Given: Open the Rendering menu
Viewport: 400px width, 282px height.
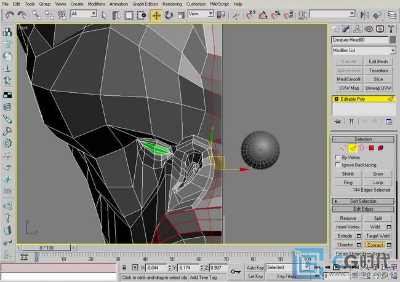Looking at the screenshot, I should tap(172, 4).
